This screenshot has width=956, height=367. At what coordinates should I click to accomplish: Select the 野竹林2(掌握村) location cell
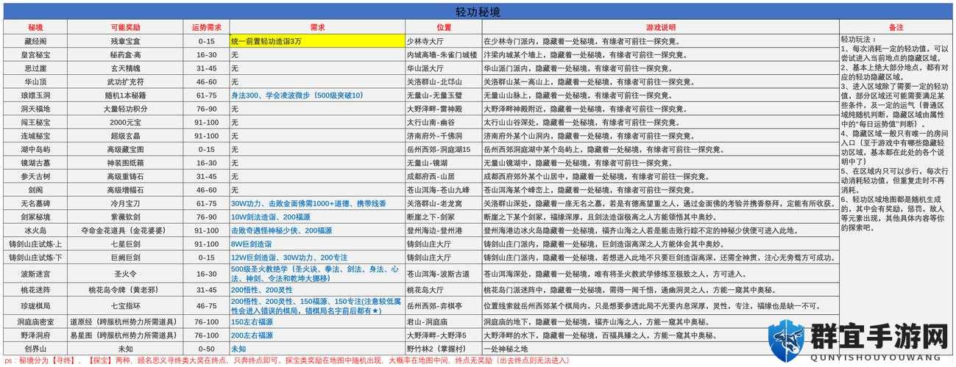click(x=444, y=349)
